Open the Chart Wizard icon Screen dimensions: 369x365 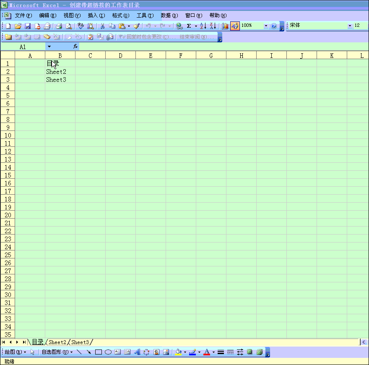point(225,26)
